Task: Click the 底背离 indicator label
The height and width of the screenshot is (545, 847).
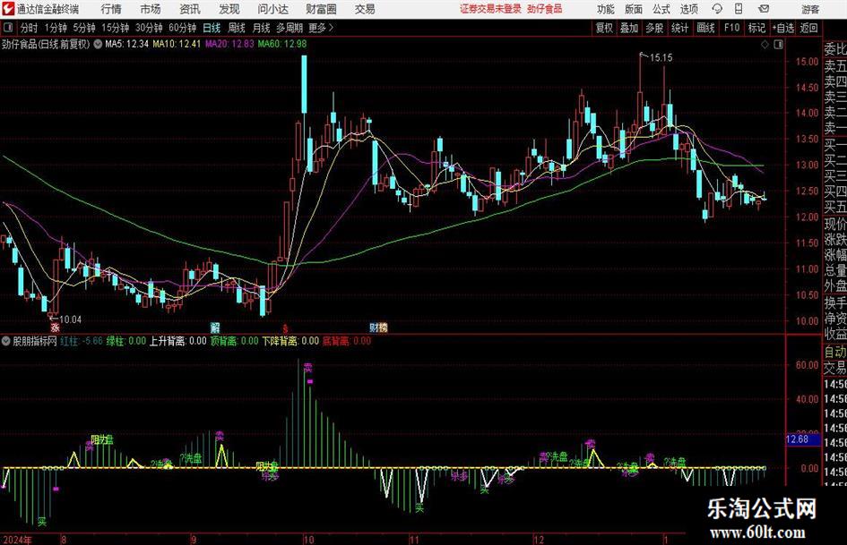Action: (x=347, y=341)
